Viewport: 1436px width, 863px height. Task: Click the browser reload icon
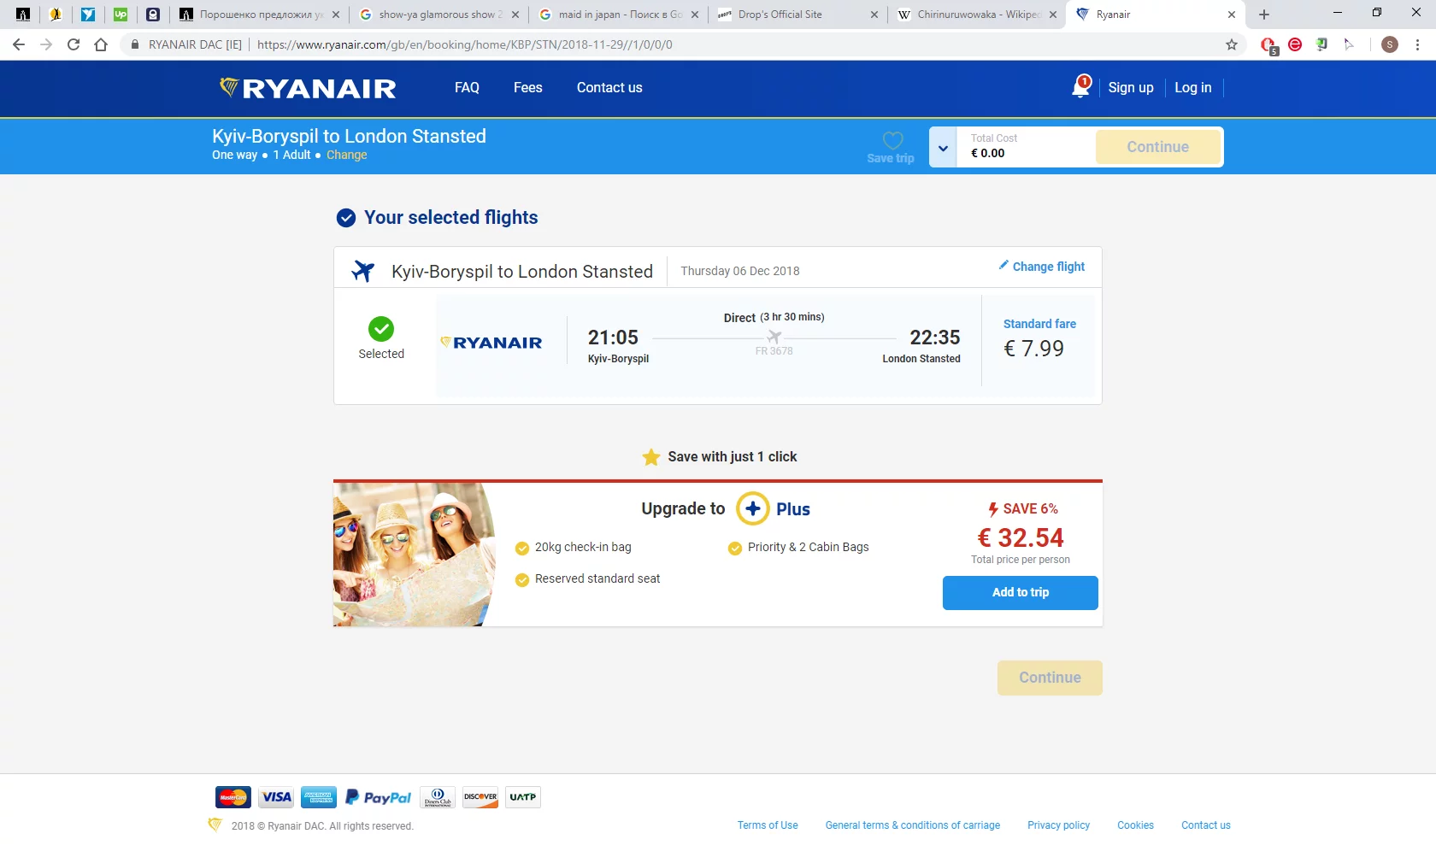click(74, 44)
